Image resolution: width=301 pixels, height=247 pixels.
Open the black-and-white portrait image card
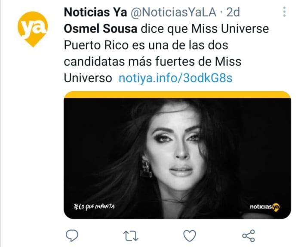click(177, 155)
